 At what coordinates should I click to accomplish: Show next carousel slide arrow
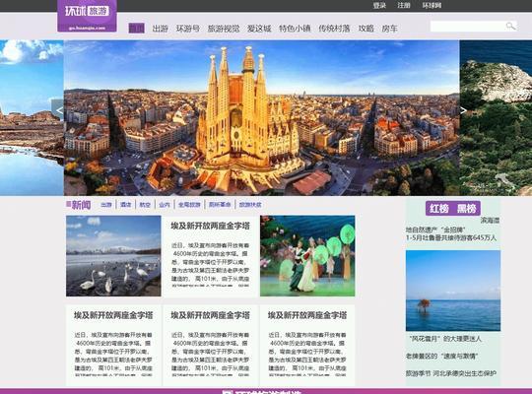click(463, 110)
